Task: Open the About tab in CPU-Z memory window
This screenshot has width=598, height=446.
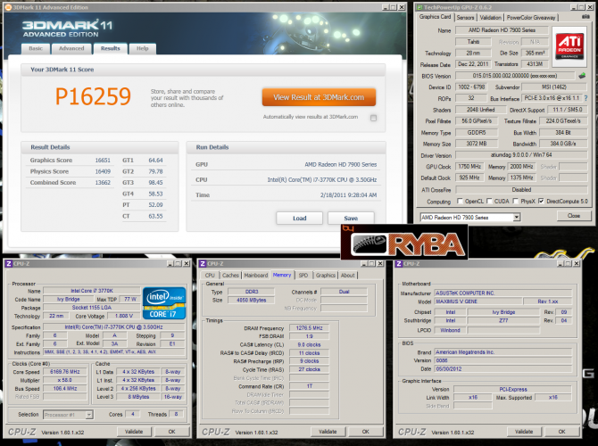Action: [x=347, y=276]
